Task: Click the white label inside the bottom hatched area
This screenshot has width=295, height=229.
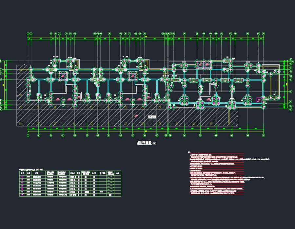Action: (152, 117)
